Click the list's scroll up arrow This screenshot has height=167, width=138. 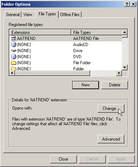coord(124,32)
